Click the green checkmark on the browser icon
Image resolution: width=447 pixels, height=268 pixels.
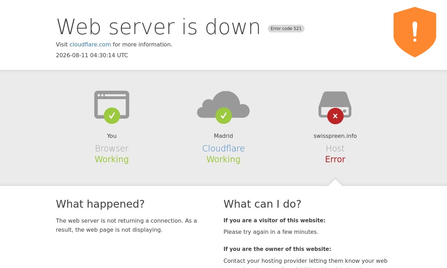pos(112,116)
